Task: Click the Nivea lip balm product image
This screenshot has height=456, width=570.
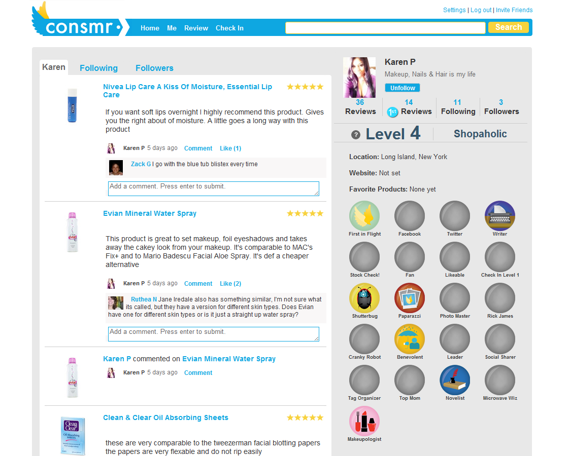Action: point(73,105)
